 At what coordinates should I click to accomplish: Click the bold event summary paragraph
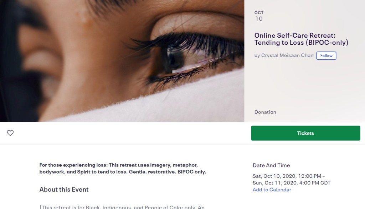pyautogui.click(x=123, y=169)
